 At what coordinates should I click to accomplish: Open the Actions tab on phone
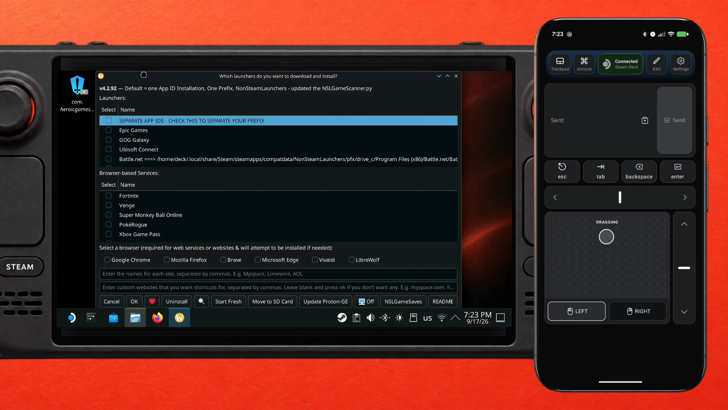click(584, 64)
